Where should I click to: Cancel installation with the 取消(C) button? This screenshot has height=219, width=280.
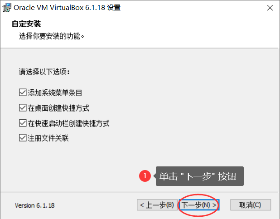tap(251, 205)
